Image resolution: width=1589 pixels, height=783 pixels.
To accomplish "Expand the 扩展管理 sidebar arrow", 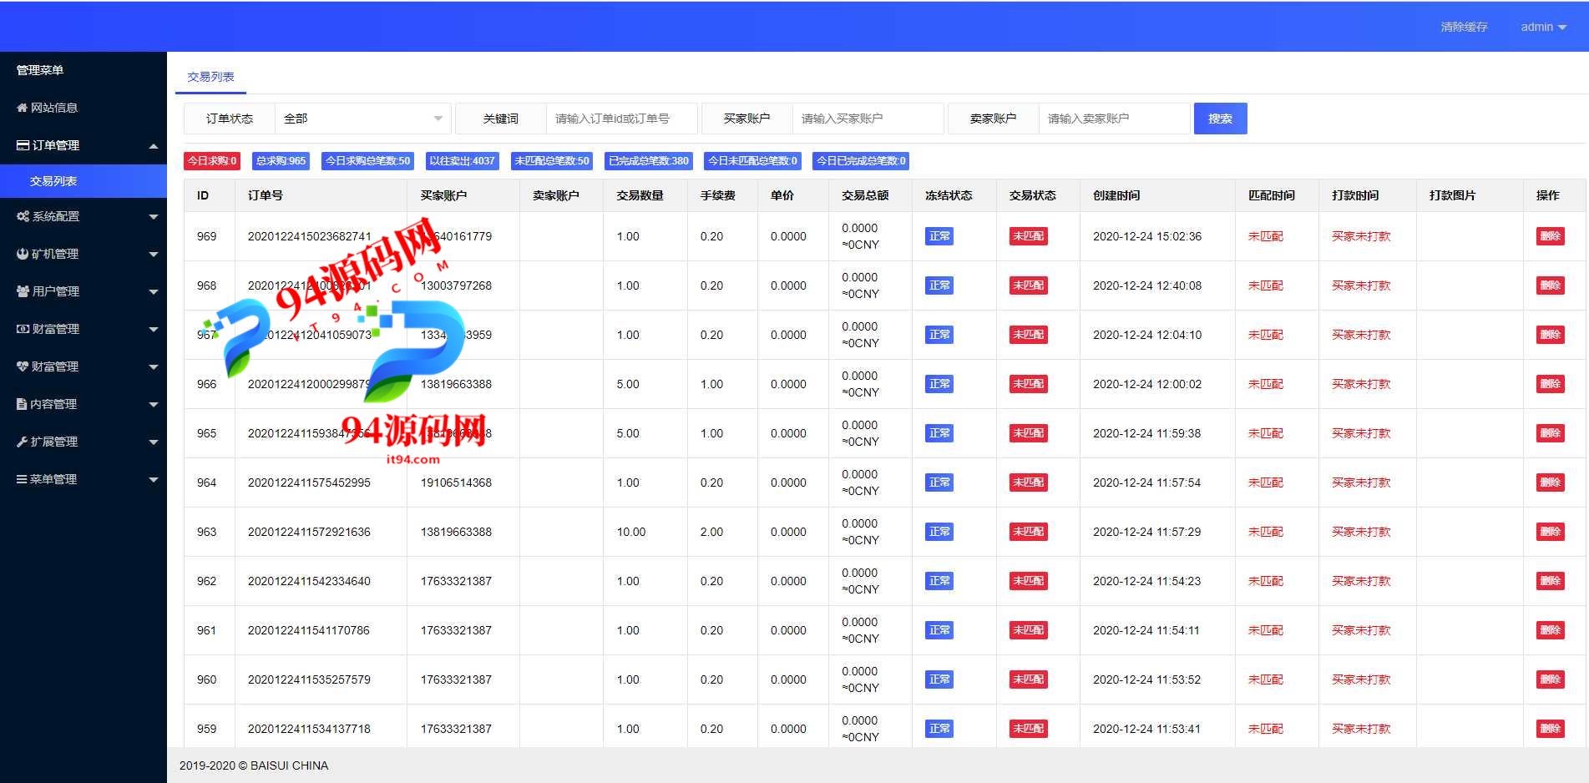I will pos(154,442).
